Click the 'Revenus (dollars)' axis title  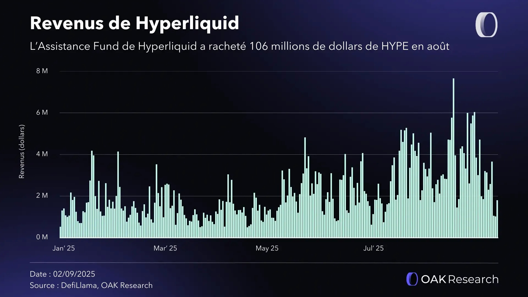(21, 152)
